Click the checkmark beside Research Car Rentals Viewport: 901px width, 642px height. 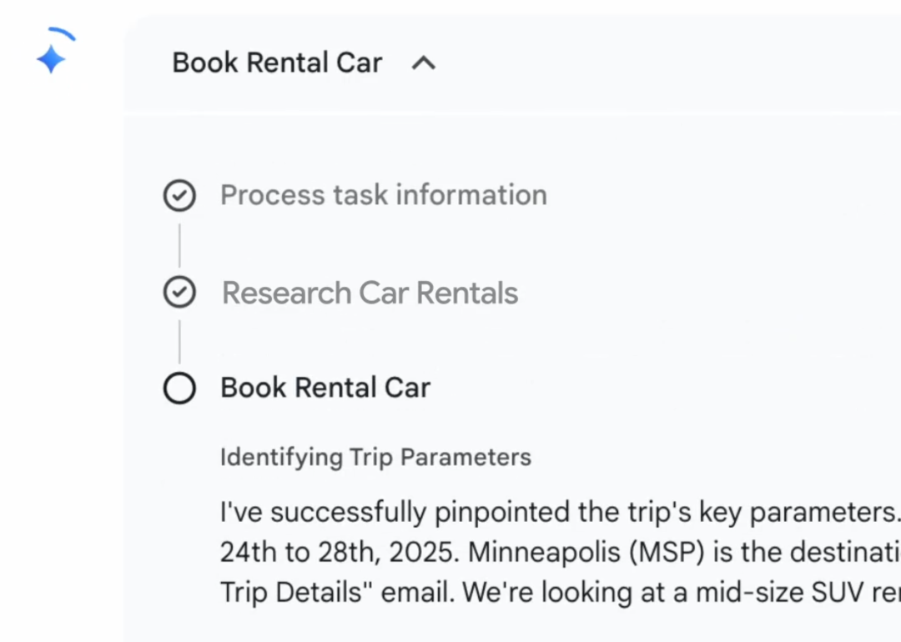coord(179,293)
